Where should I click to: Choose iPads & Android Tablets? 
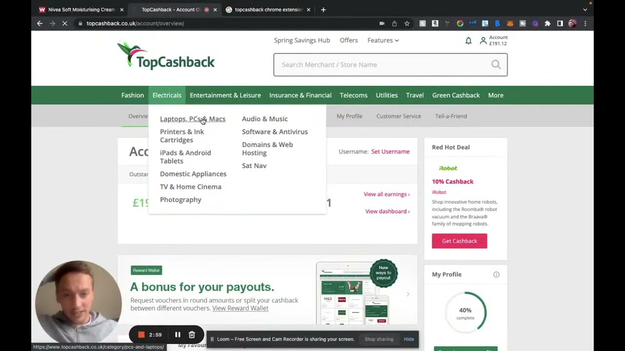pyautogui.click(x=185, y=156)
